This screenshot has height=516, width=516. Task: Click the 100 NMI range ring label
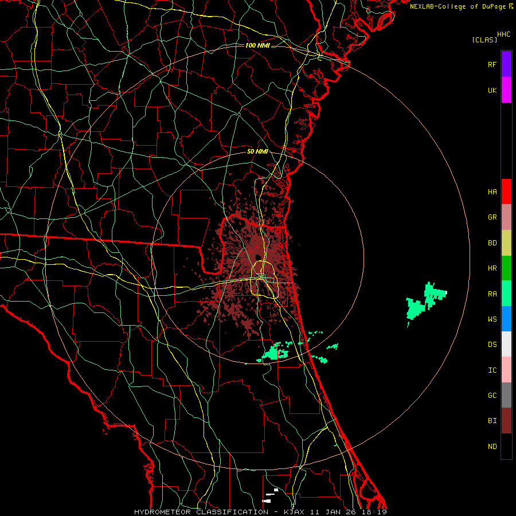[x=257, y=45]
